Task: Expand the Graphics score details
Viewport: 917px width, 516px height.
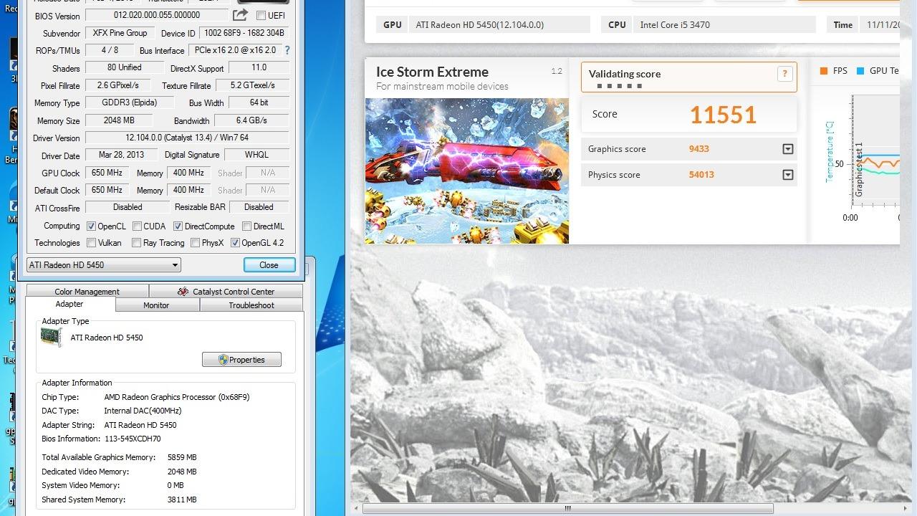Action: click(x=788, y=149)
